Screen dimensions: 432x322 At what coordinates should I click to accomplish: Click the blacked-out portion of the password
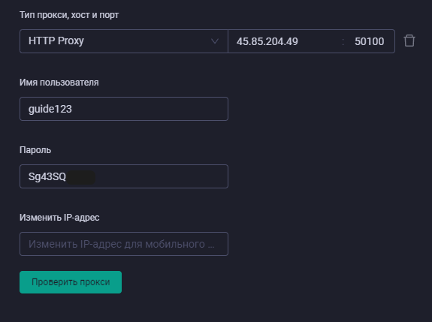(81, 177)
